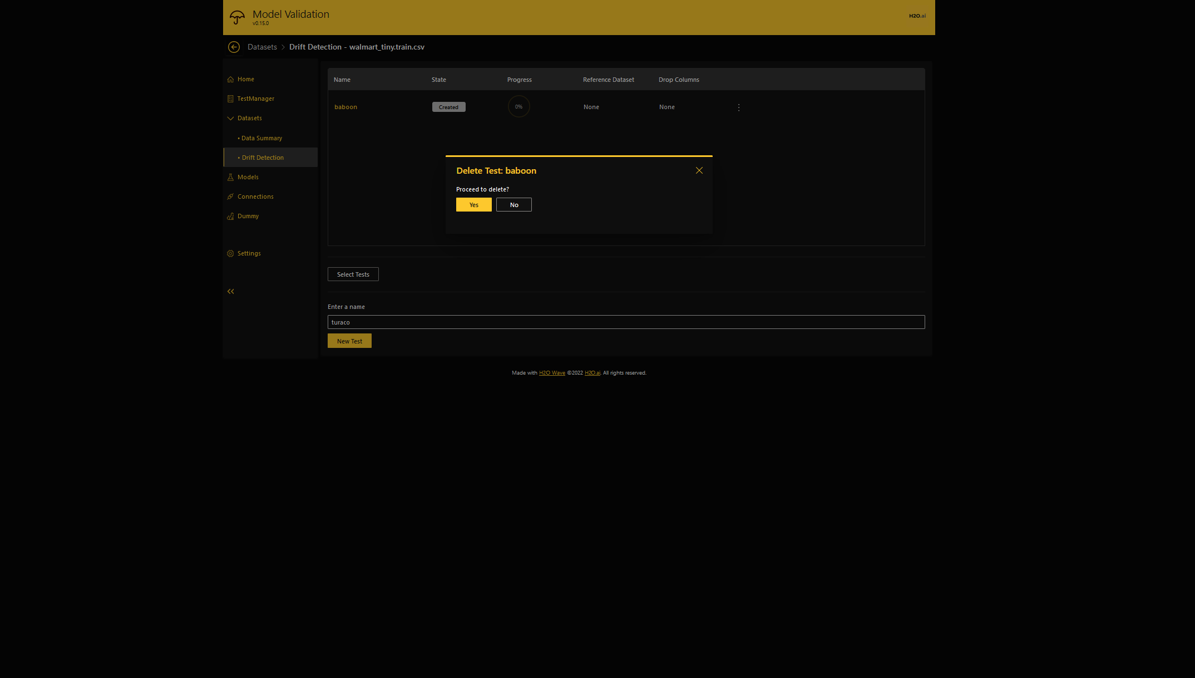Collapse sidebar with double chevron

tap(230, 292)
